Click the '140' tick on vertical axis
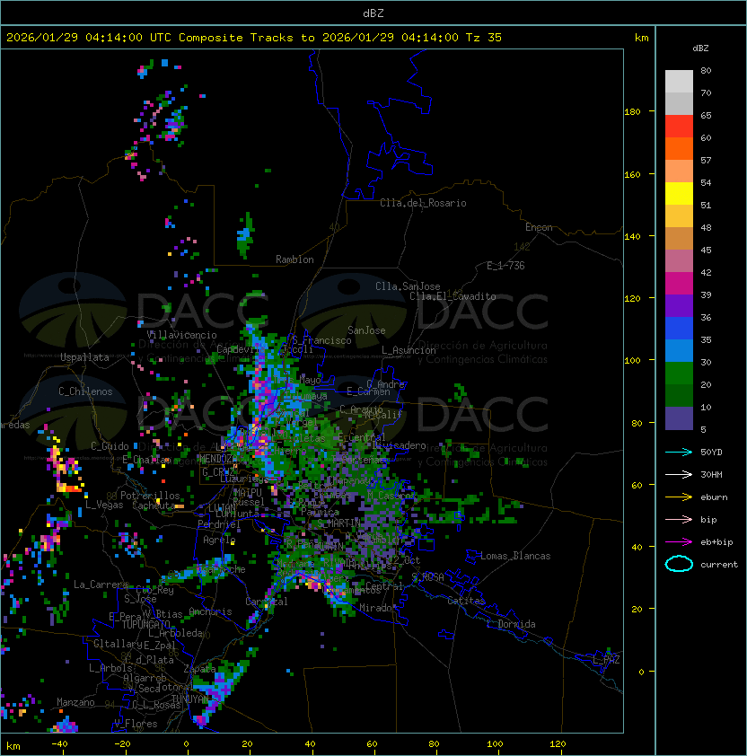The width and height of the screenshot is (747, 756). coord(632,236)
